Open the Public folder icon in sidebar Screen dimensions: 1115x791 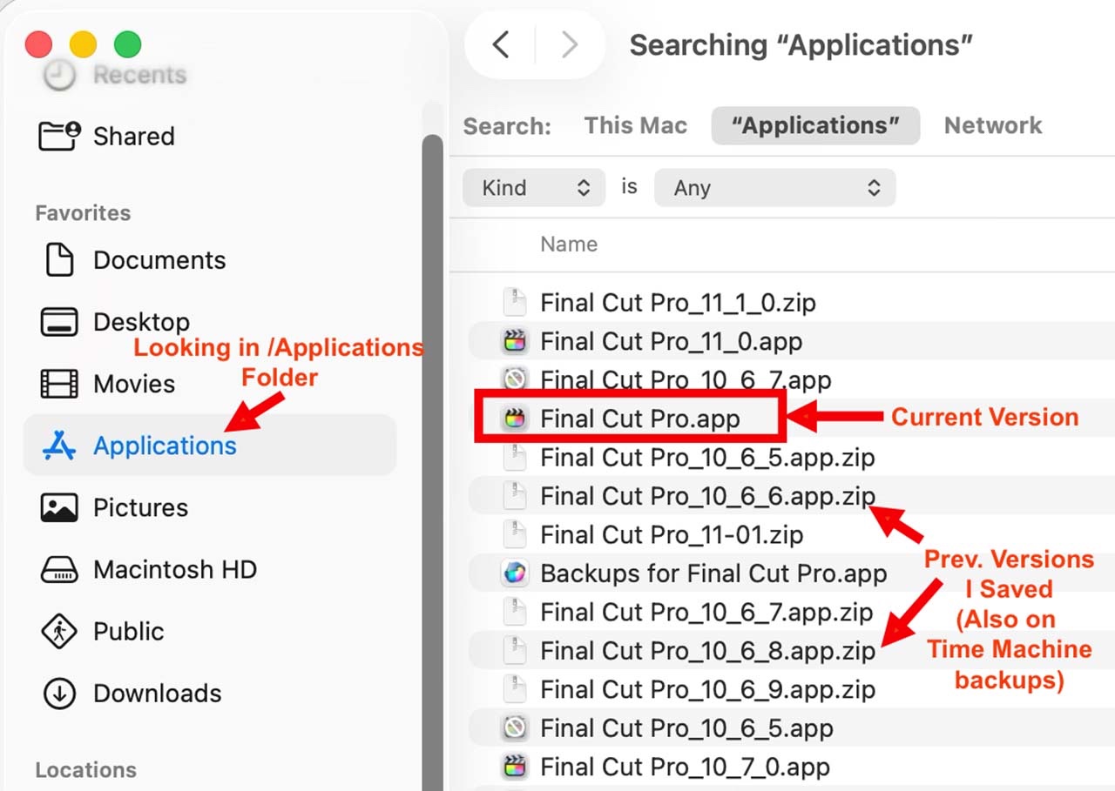(59, 632)
